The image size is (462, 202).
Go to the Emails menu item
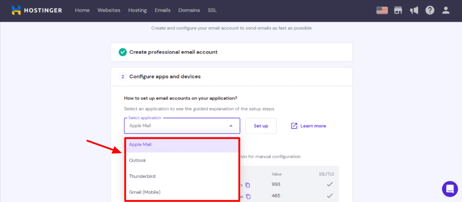pyautogui.click(x=162, y=10)
